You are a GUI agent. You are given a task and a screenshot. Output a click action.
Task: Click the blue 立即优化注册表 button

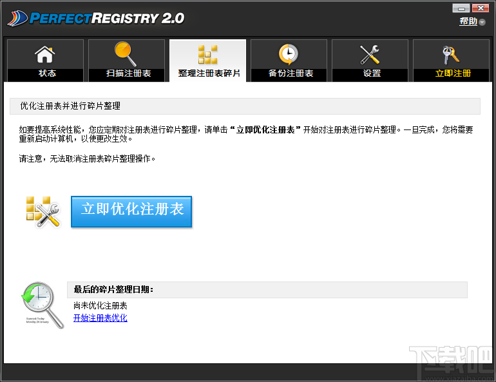[x=131, y=211]
